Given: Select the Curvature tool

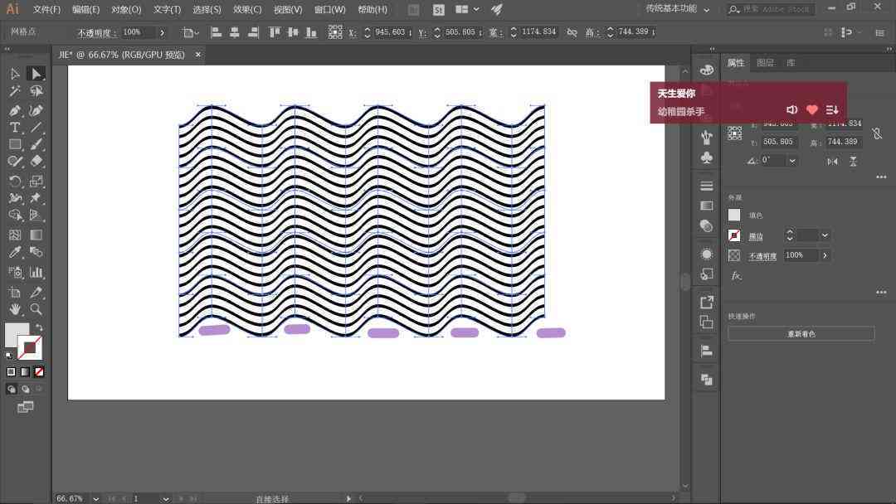Looking at the screenshot, I should [36, 110].
